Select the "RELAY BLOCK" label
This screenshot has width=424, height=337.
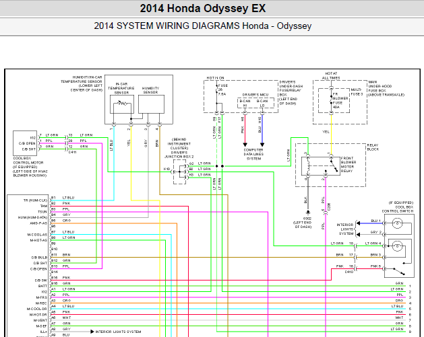pos(373,147)
